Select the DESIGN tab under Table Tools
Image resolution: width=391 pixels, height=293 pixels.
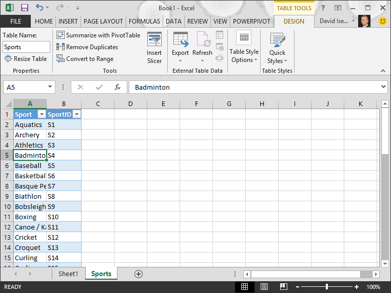coord(294,22)
